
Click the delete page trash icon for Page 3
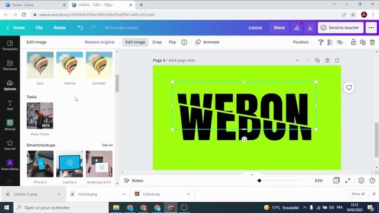(x=327, y=60)
